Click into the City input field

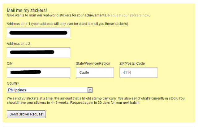coord(38,72)
